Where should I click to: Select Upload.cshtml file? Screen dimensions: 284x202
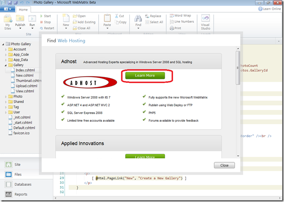26,86
